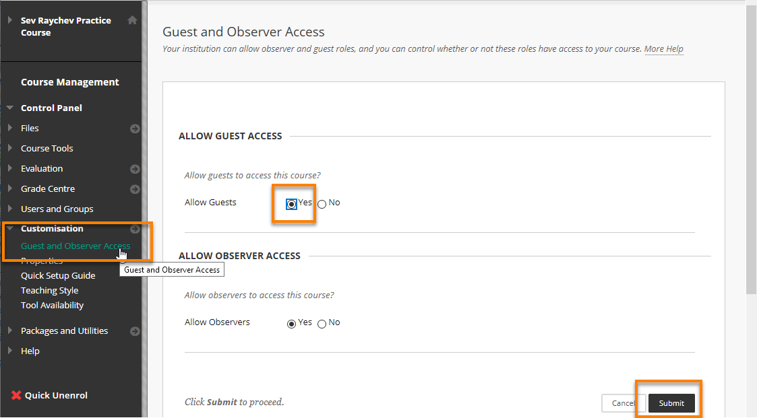
Task: Click the arrow icon next to Evaluation
Action: (x=135, y=169)
